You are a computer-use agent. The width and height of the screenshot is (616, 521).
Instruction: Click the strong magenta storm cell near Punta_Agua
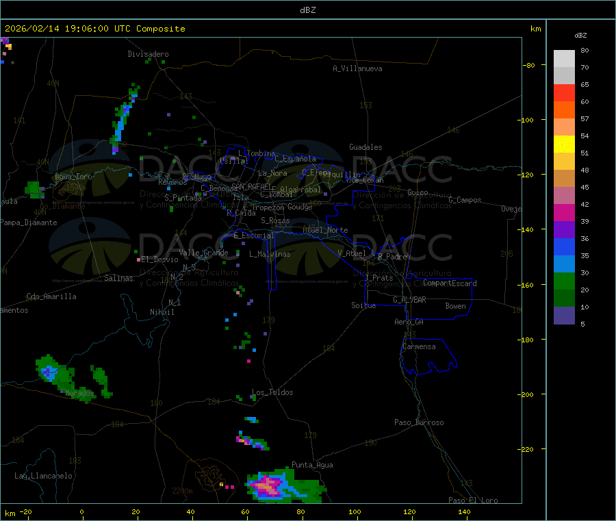click(268, 485)
